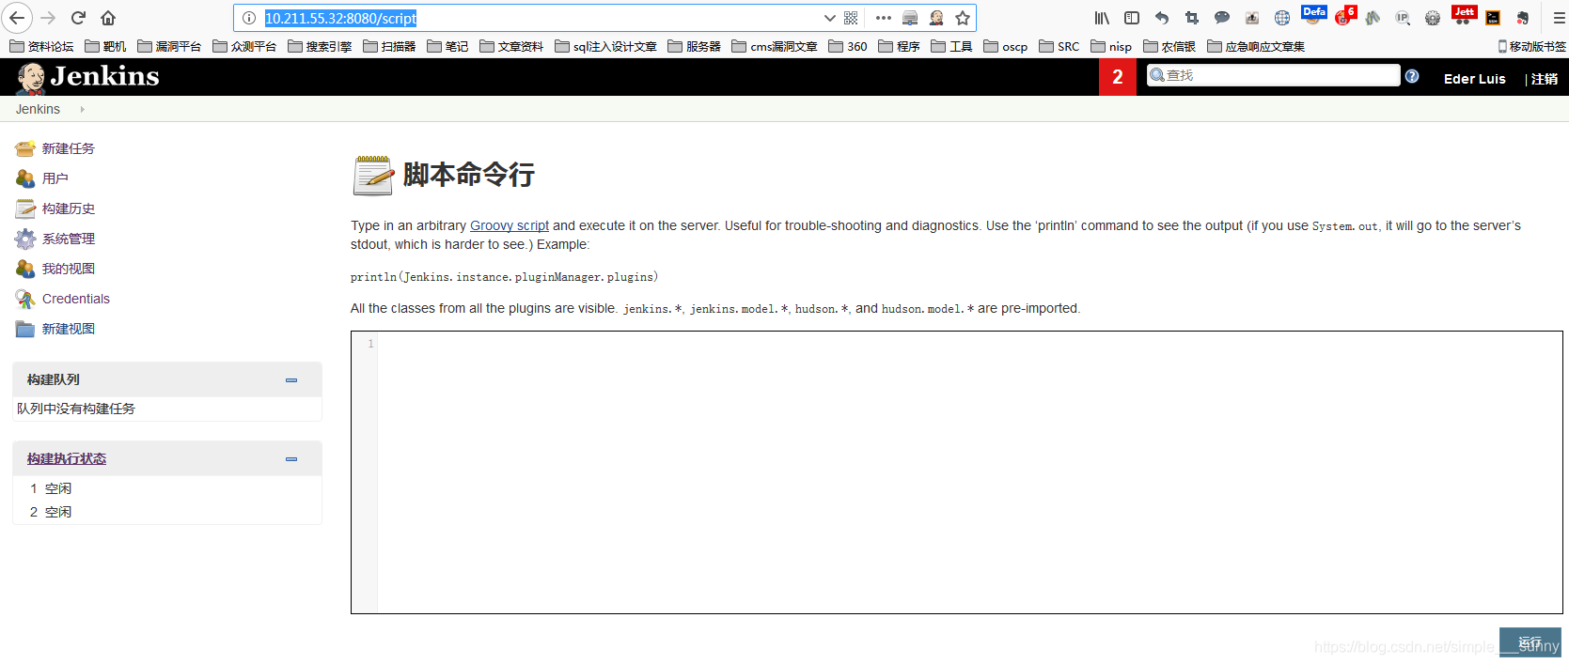Toggle the browser sidebar icon

[1132, 18]
